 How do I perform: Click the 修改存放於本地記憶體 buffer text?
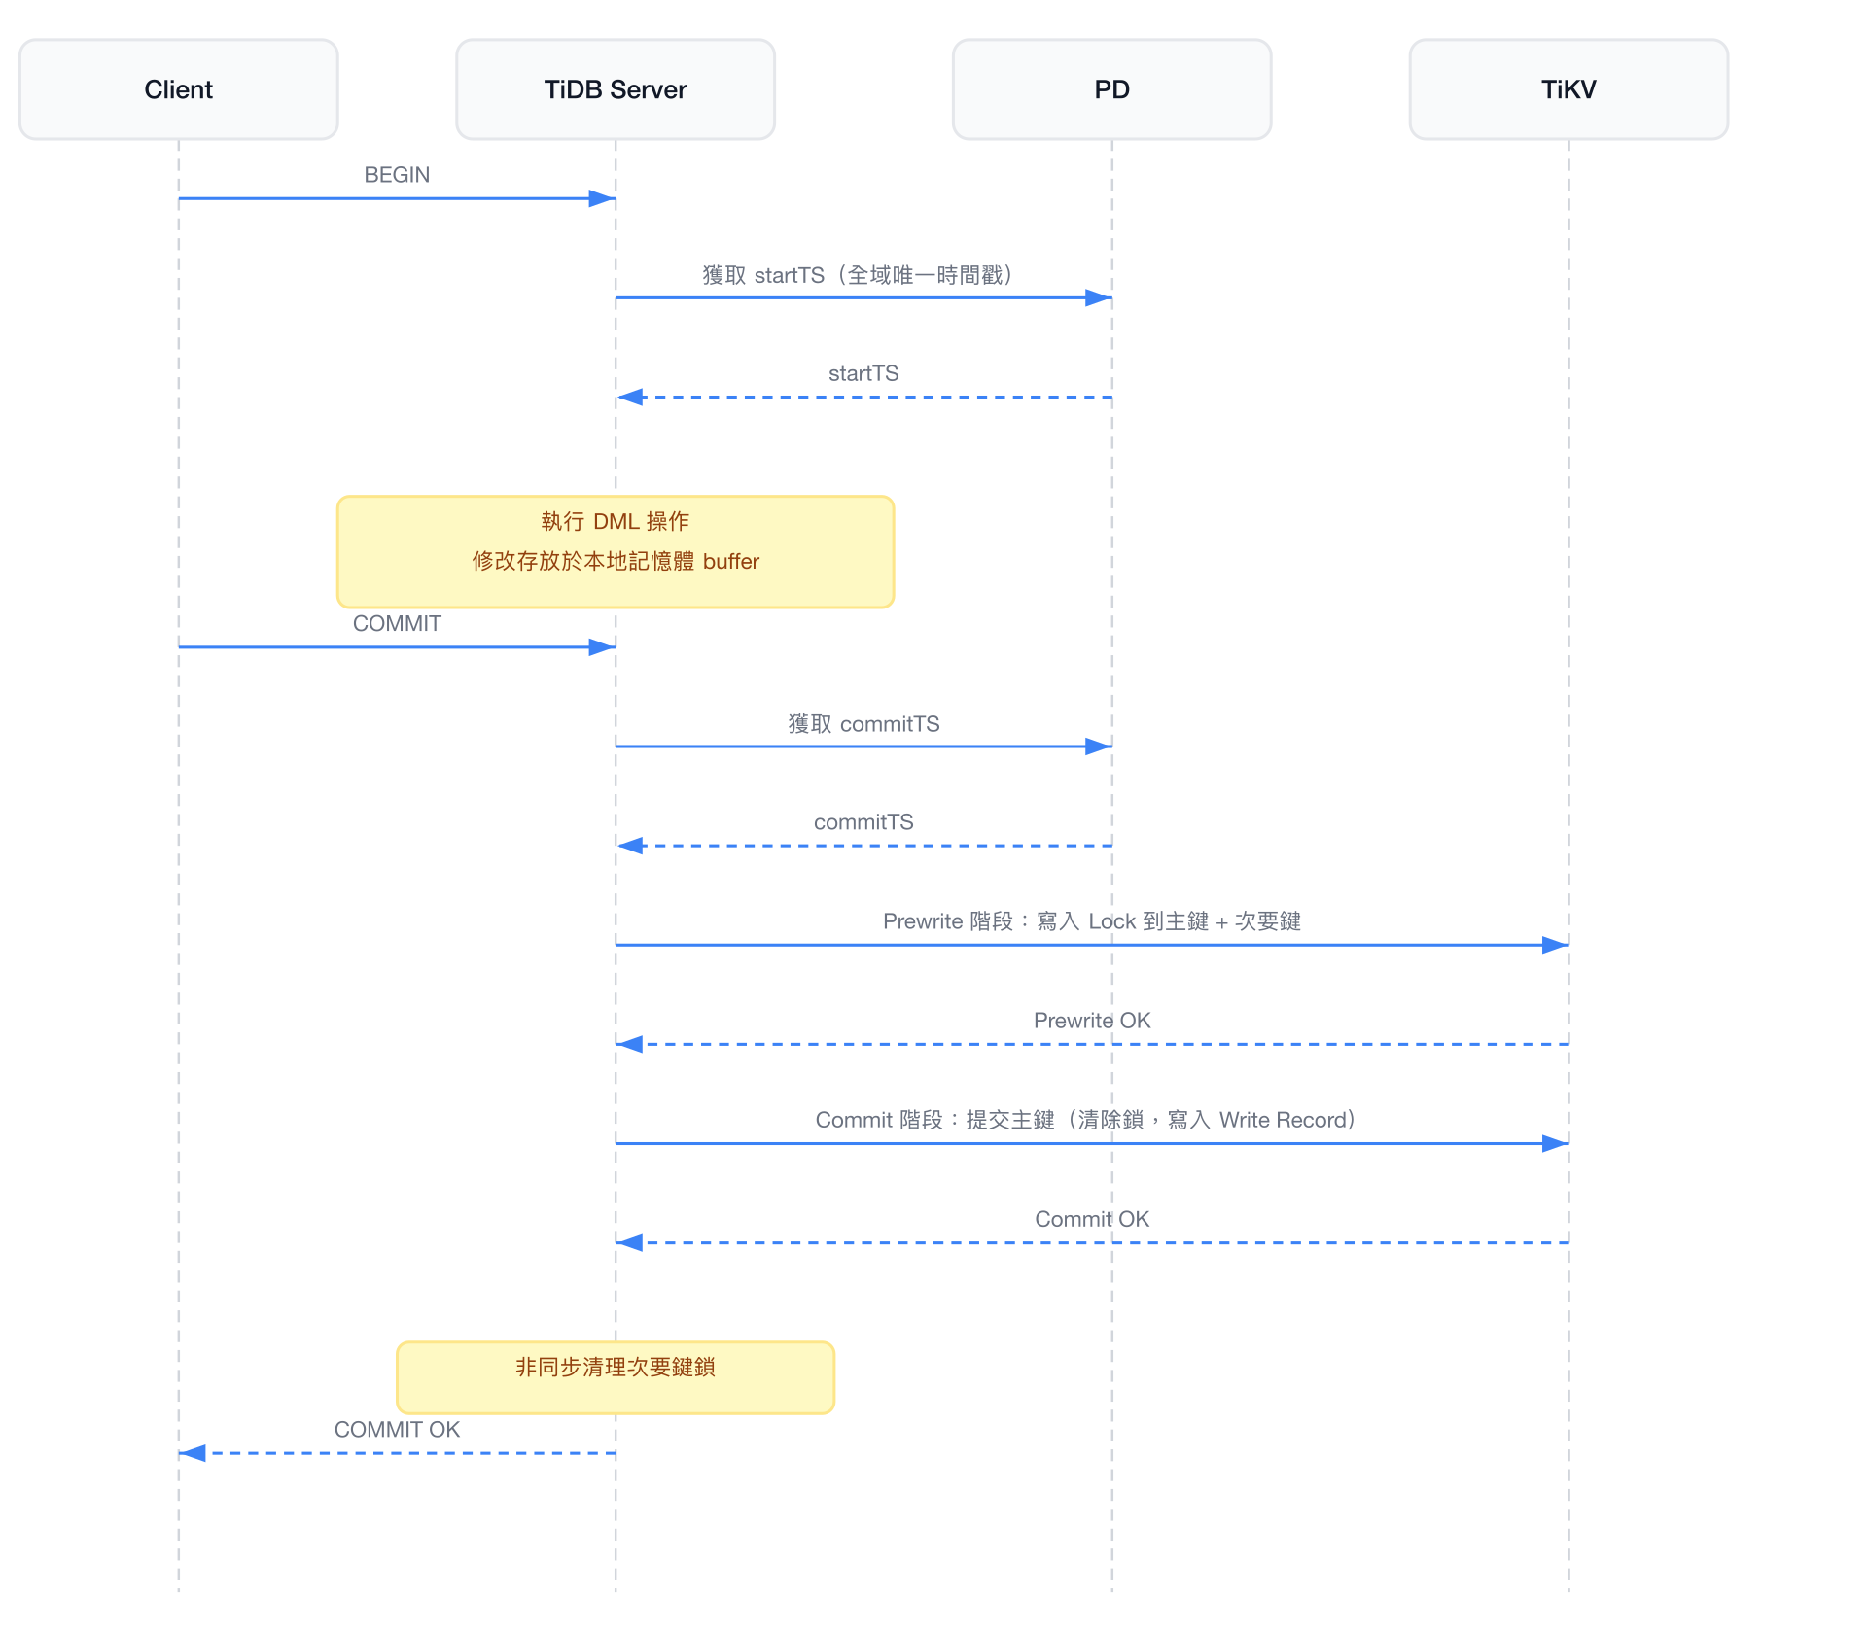pyautogui.click(x=616, y=561)
